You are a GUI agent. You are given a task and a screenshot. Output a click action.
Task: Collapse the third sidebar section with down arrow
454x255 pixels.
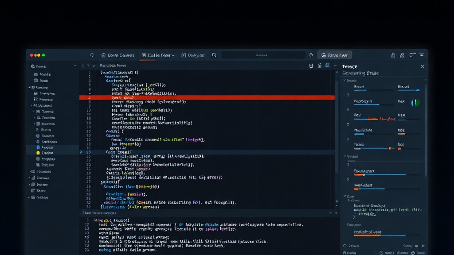[x=30, y=87]
